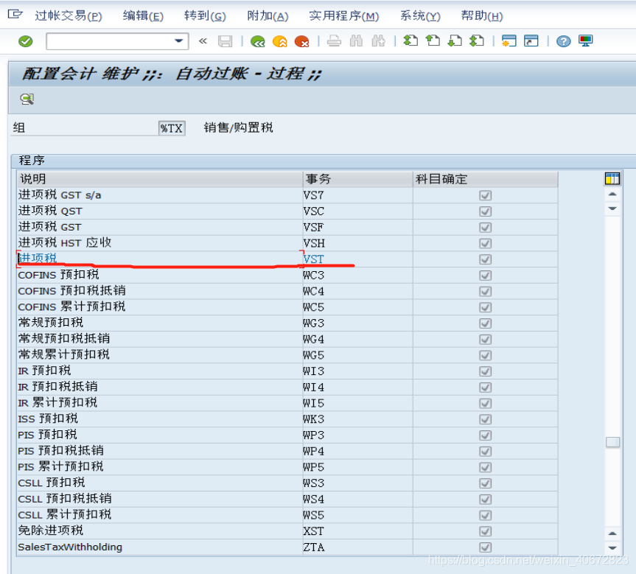Select the highlighted 进项税 row description
Image resolution: width=636 pixels, height=574 pixels.
coord(160,259)
